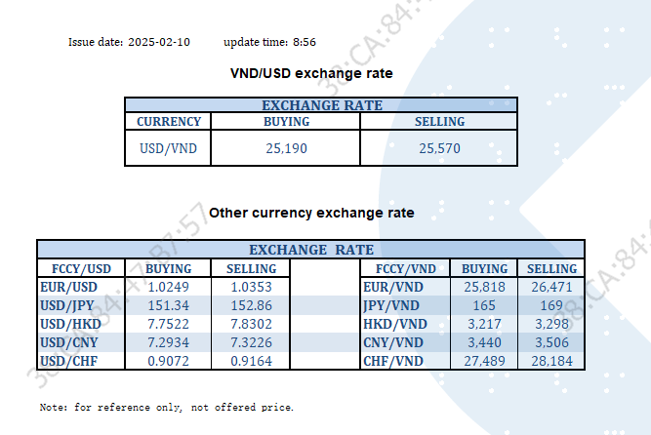The width and height of the screenshot is (651, 435).
Task: Select the USD/JPY selling value 152.86
Action: tap(251, 306)
